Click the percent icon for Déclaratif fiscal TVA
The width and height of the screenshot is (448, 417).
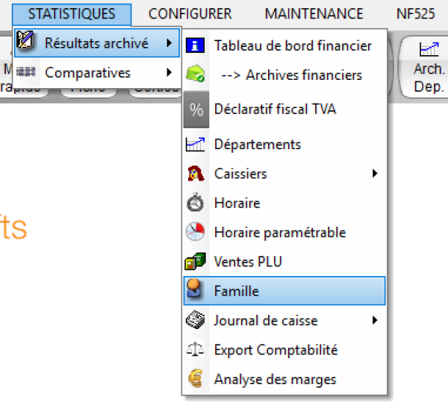click(x=196, y=110)
